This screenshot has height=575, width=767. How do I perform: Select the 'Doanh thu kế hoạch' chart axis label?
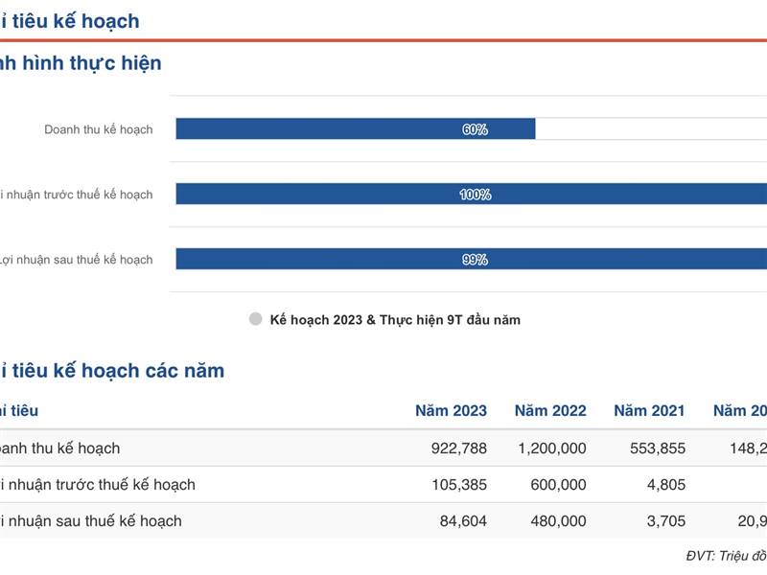pos(99,129)
